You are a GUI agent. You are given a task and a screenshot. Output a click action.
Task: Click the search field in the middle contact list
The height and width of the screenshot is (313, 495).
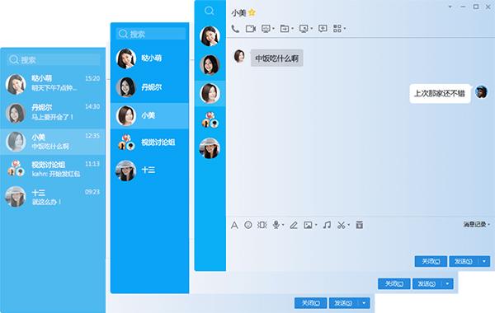[151, 34]
